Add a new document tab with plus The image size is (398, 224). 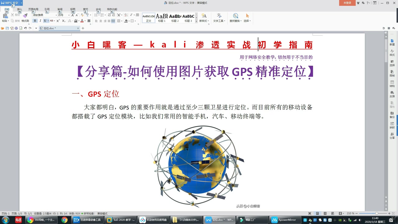[x=83, y=28]
